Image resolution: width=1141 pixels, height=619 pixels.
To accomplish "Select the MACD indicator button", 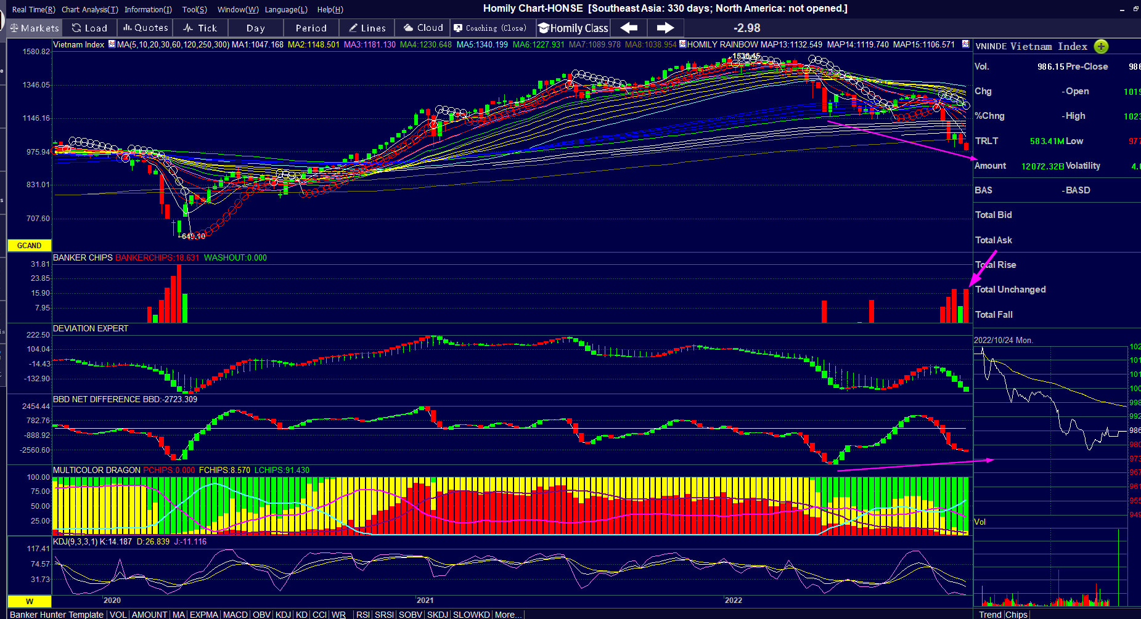I will (x=235, y=615).
